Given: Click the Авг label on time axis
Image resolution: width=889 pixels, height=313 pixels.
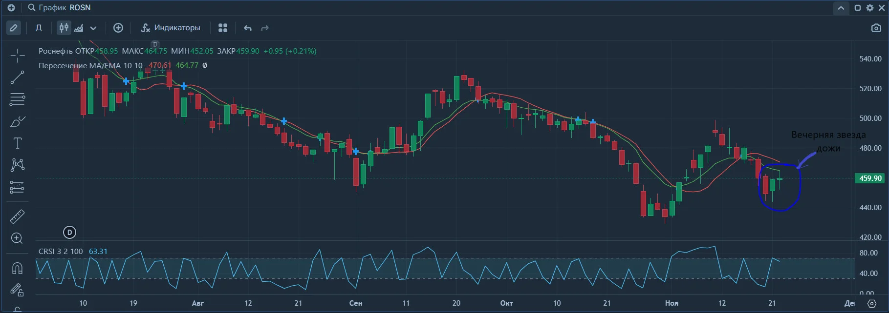Looking at the screenshot, I should [198, 303].
